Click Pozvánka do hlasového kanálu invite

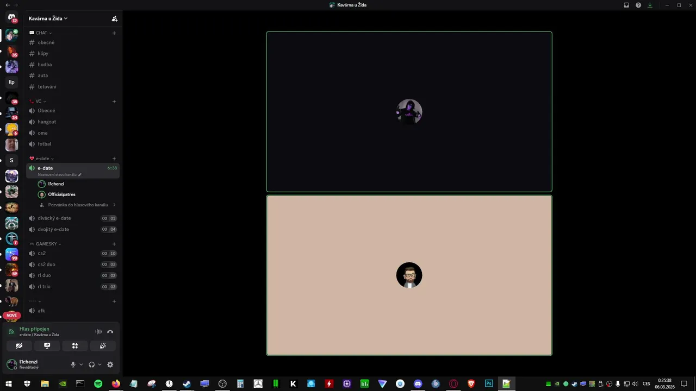tap(77, 205)
